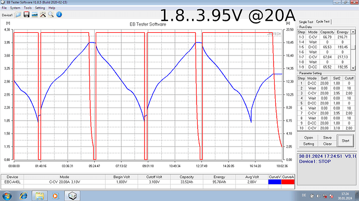Image resolution: width=359 pixels, height=201 pixels.
Task: Open the File menu
Action: tap(4, 8)
